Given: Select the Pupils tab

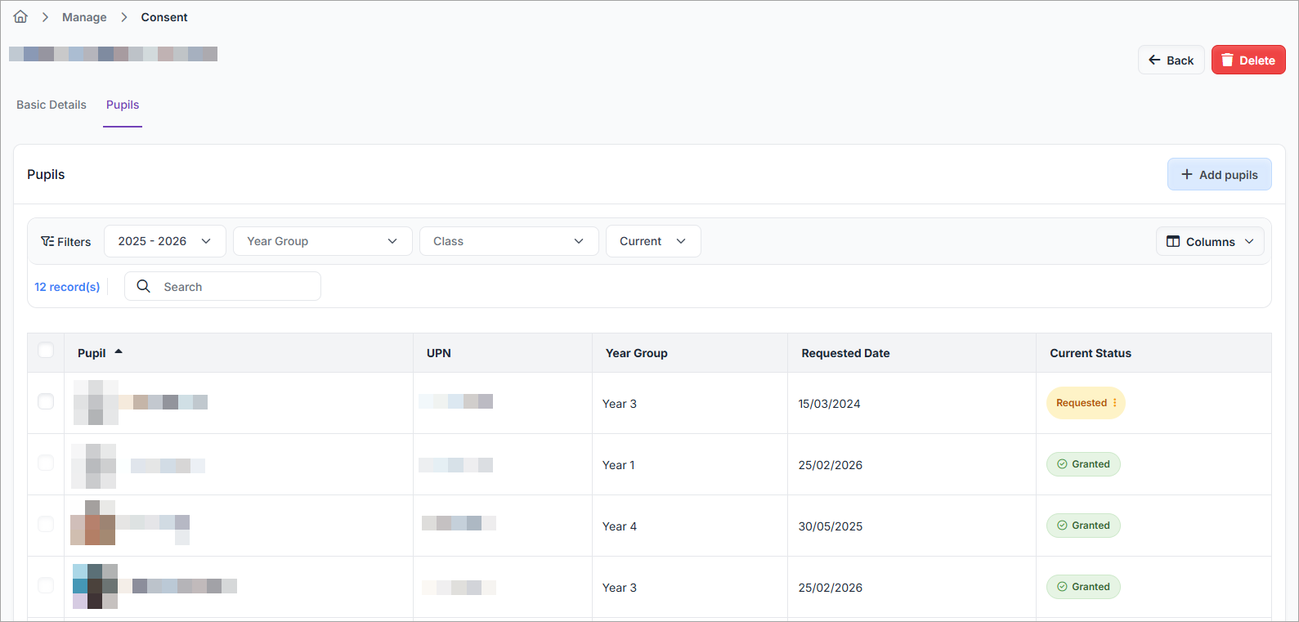Looking at the screenshot, I should [x=123, y=105].
